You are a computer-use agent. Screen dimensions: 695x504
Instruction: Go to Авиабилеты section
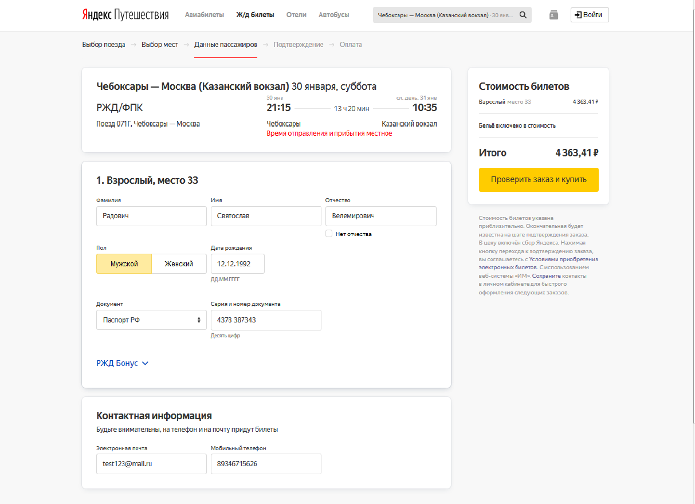pyautogui.click(x=205, y=15)
